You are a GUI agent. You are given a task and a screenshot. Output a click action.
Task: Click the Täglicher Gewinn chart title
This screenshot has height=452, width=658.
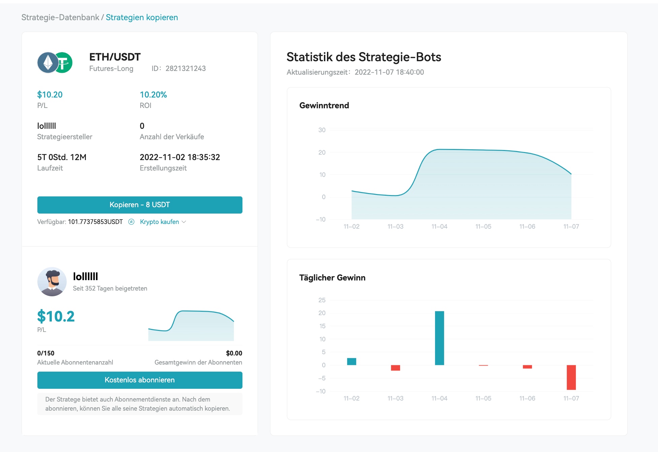332,277
